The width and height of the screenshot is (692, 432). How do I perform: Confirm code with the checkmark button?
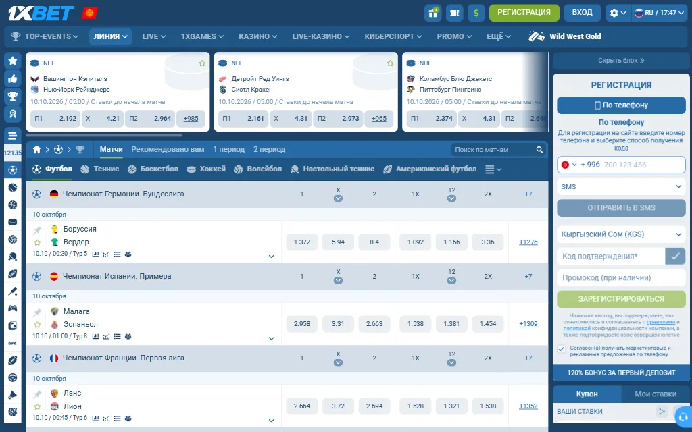[675, 256]
